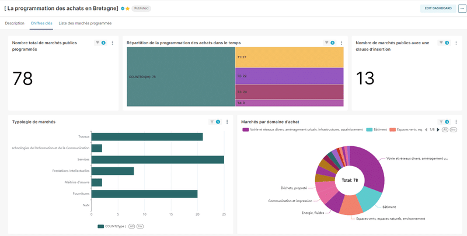This screenshot has height=236, width=467.
Task: Switch to the Description tab
Action: tap(15, 23)
